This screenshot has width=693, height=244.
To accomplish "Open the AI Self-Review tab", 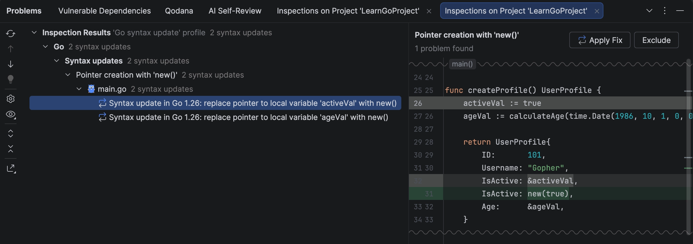I will (235, 11).
